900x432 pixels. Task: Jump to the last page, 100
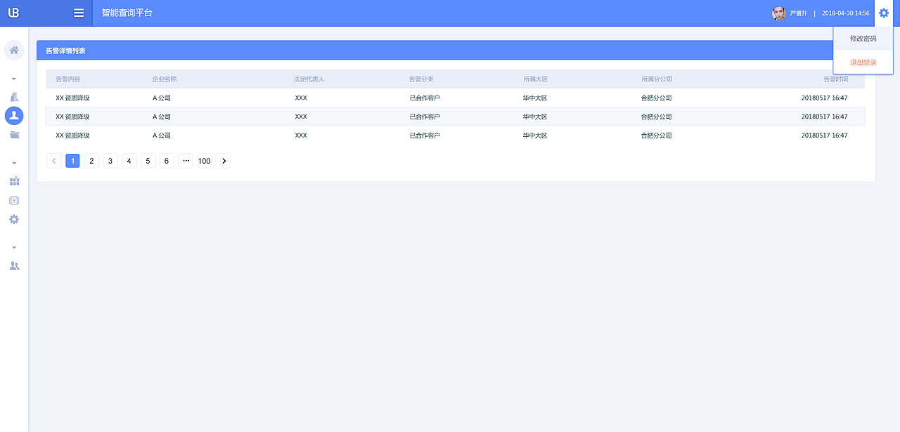click(x=204, y=161)
